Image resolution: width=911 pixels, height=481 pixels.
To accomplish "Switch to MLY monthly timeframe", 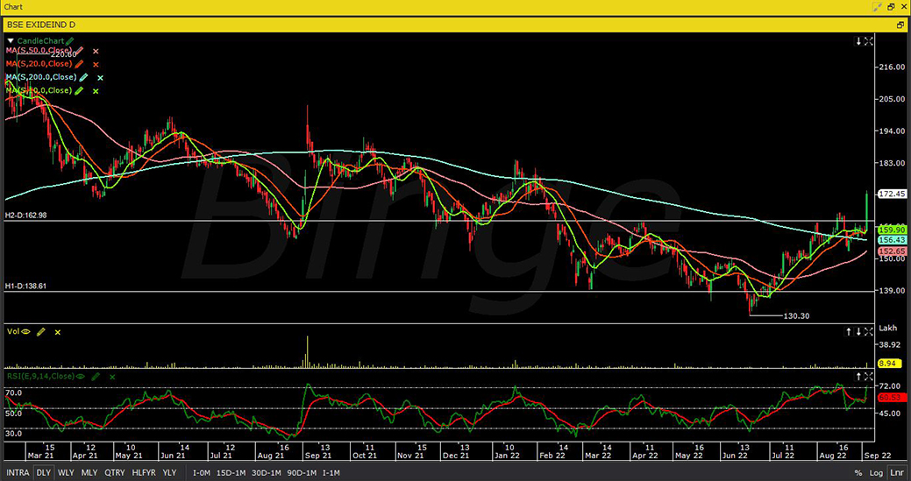I will coord(89,473).
